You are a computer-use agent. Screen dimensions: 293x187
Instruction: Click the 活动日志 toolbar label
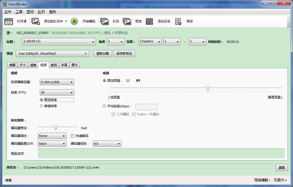coord(164,21)
